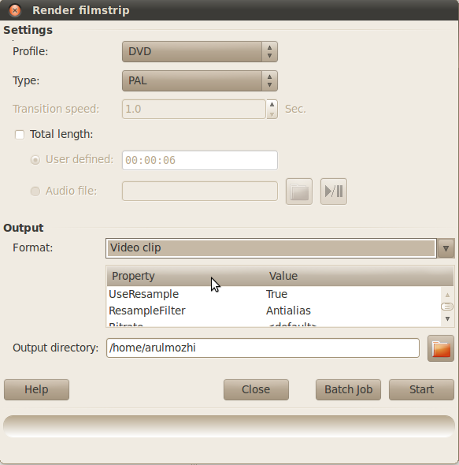Close the Render filmstrip window
This screenshot has width=459, height=465.
[x=15, y=10]
